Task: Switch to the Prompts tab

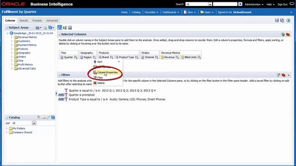Action: 37,20
